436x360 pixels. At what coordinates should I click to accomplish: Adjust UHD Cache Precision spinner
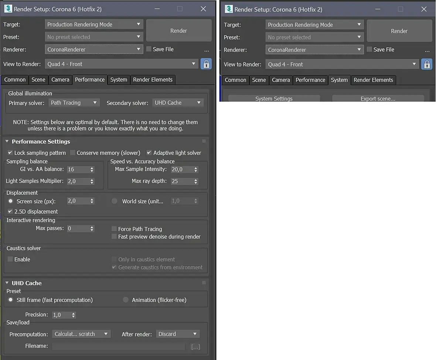point(74,315)
